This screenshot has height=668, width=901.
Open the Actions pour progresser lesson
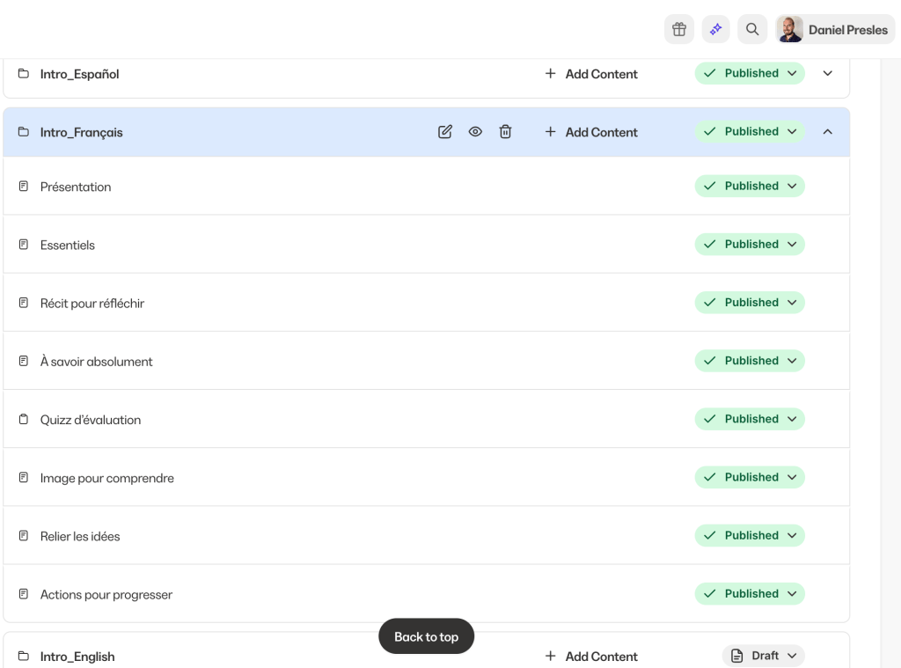coord(106,595)
